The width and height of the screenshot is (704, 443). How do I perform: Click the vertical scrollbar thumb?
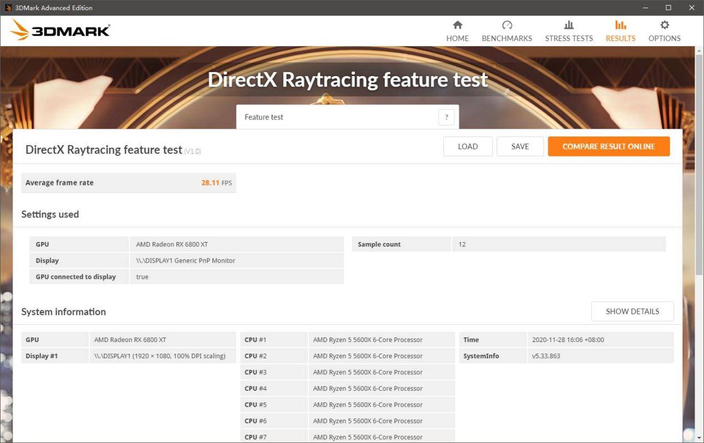(x=700, y=164)
